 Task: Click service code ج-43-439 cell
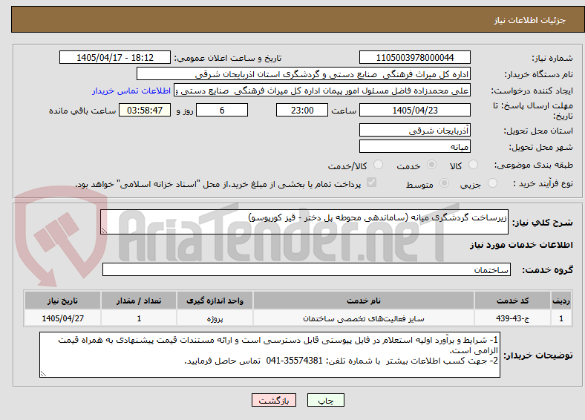pyautogui.click(x=513, y=318)
